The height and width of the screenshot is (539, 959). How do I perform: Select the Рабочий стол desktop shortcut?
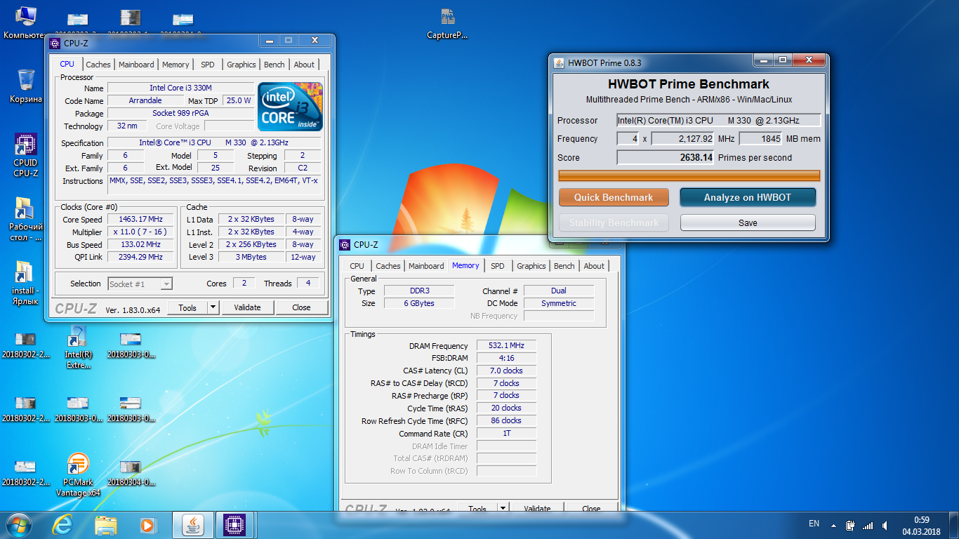pos(25,219)
